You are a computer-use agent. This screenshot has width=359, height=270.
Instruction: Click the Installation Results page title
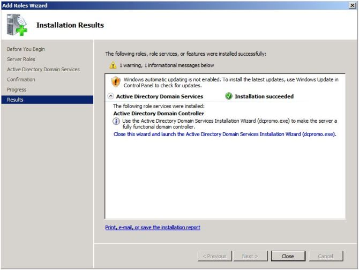tap(70, 25)
